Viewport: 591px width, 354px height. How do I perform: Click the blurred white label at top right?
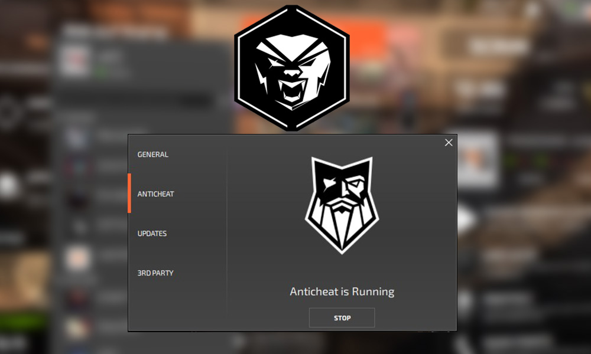pos(498,47)
